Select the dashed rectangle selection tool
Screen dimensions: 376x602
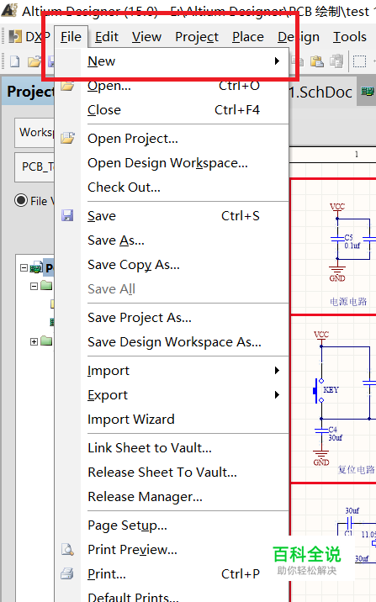(x=359, y=61)
